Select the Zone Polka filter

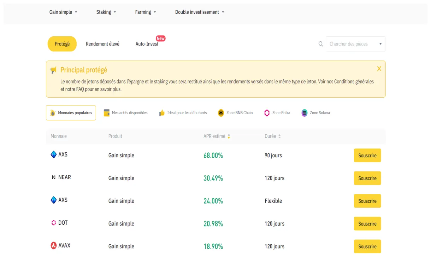(277, 113)
